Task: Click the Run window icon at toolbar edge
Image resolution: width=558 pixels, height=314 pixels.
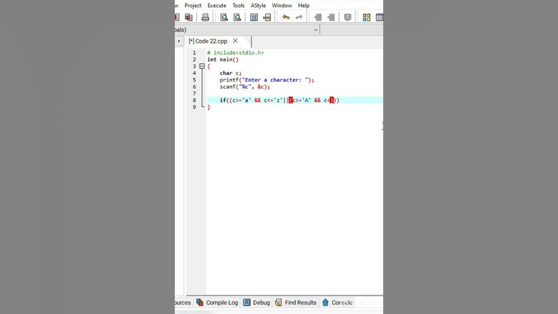Action: tap(380, 17)
